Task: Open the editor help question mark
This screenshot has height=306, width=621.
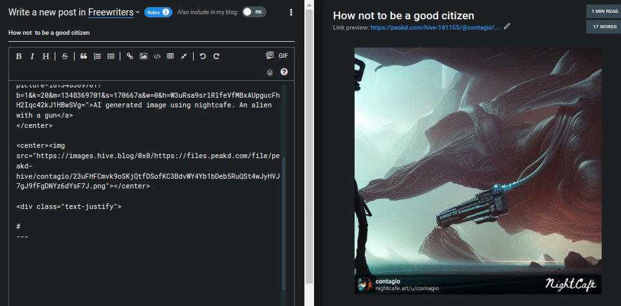Action: tap(284, 72)
